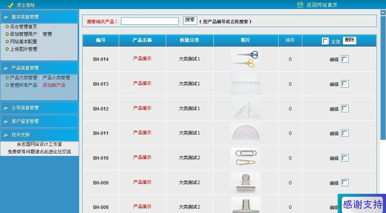Click 编辑 for product BH-012

334,109
